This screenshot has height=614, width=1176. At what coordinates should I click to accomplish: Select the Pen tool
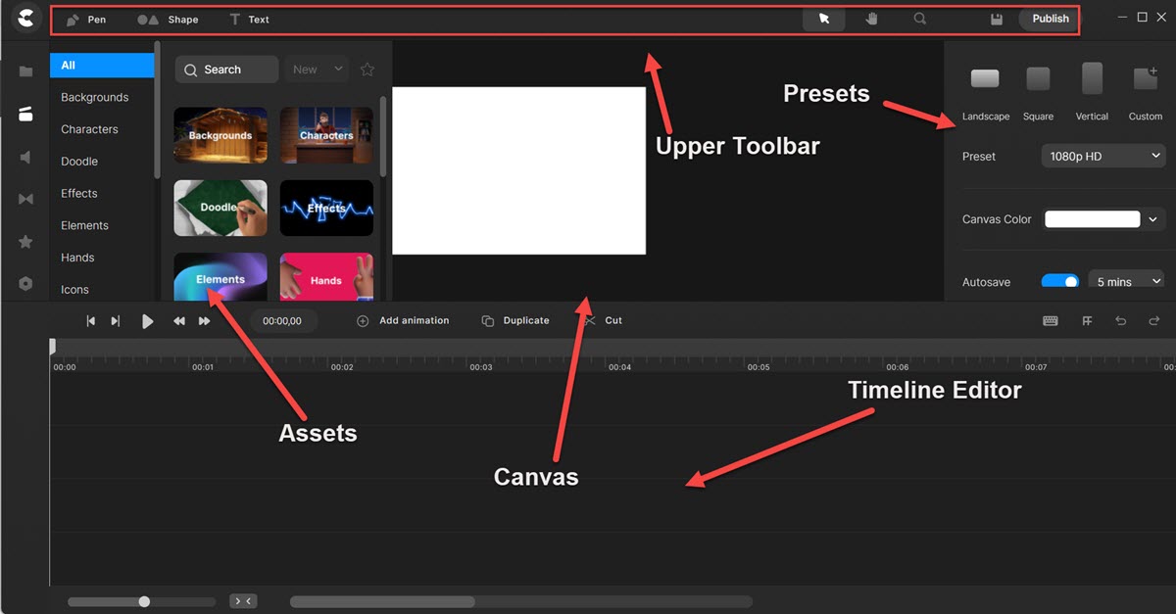pyautogui.click(x=86, y=19)
